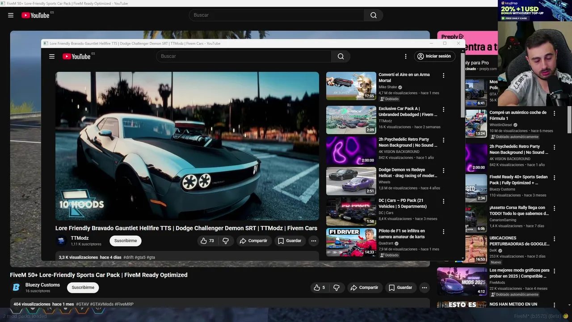Click Iniciar sesión button
The width and height of the screenshot is (572, 322).
coord(434,56)
